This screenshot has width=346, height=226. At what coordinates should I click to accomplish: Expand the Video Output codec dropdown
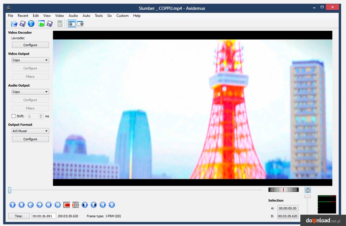pos(30,60)
